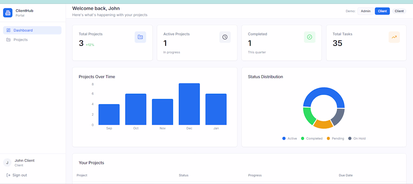Screen dimensions: 413x184
Task: Click the Total Tasks value 35
Action: tap(338, 43)
